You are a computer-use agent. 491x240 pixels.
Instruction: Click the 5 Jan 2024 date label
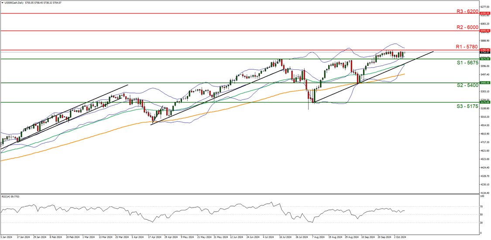coord(7,237)
